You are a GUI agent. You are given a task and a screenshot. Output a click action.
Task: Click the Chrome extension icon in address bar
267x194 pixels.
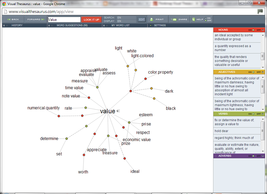pos(260,12)
